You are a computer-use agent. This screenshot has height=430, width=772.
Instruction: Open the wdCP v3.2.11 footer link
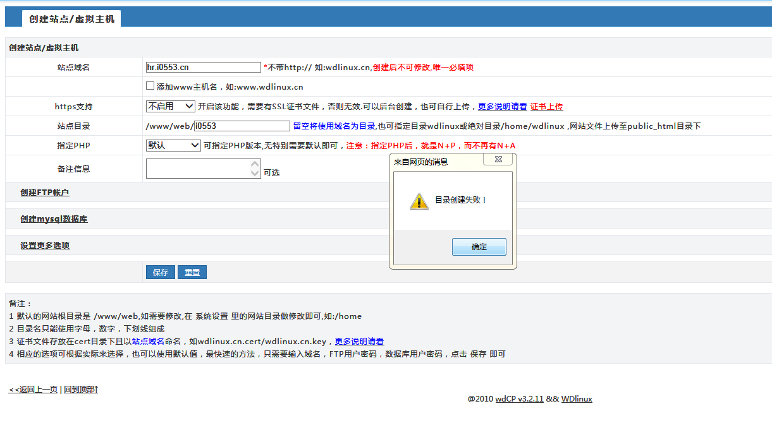pos(519,399)
